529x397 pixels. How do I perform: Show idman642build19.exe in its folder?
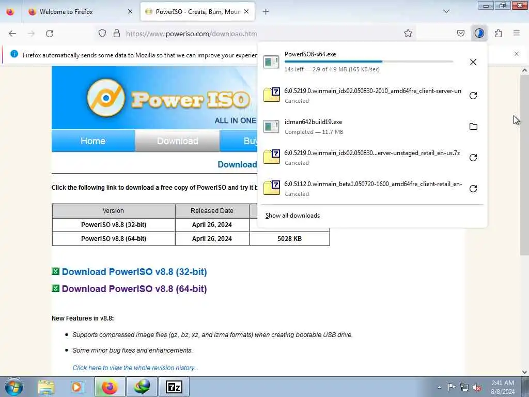point(473,127)
